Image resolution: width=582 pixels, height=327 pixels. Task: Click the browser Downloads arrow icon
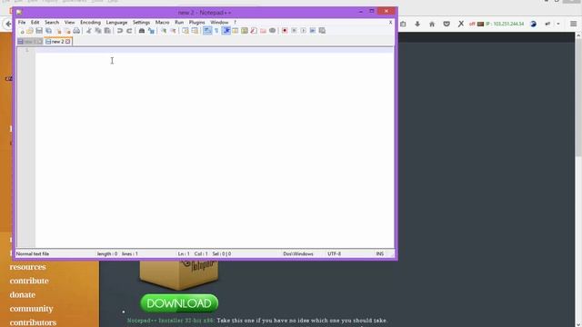click(417, 24)
